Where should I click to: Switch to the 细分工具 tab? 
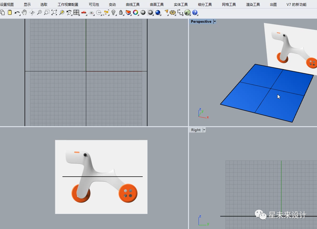pos(205,4)
